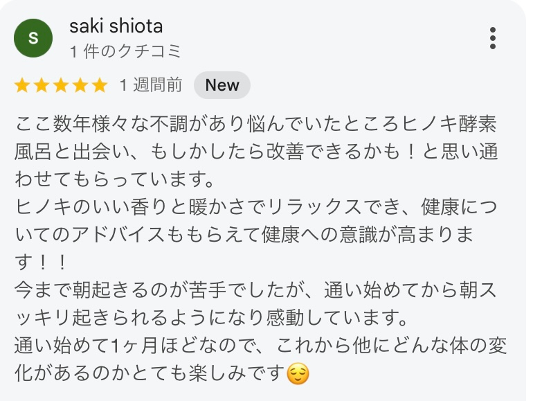Click the review line starting ここ数年様々な不調
The image size is (533, 401).
255,123
